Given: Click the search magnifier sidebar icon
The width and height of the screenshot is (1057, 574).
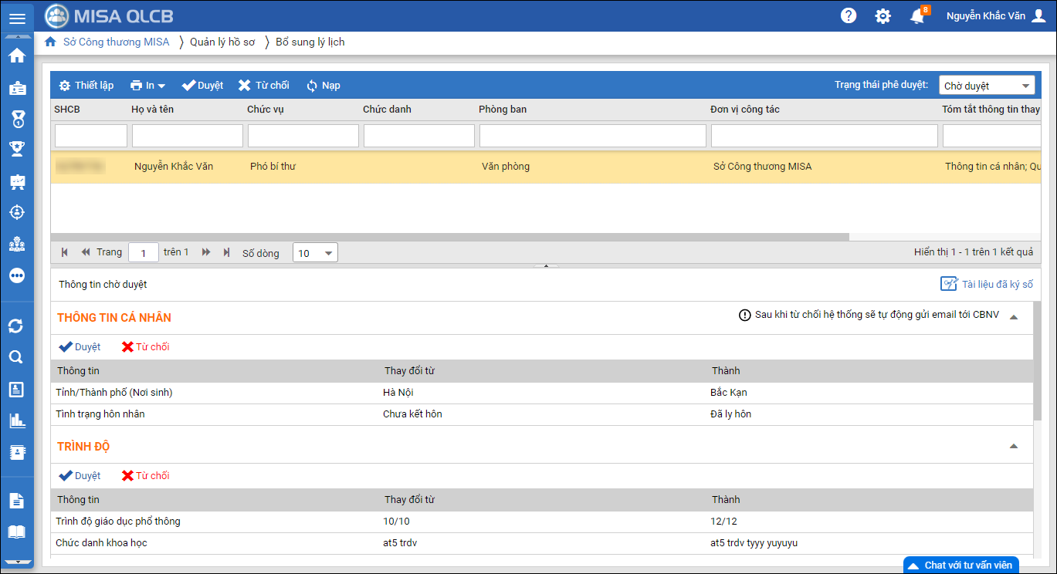Looking at the screenshot, I should (16, 357).
